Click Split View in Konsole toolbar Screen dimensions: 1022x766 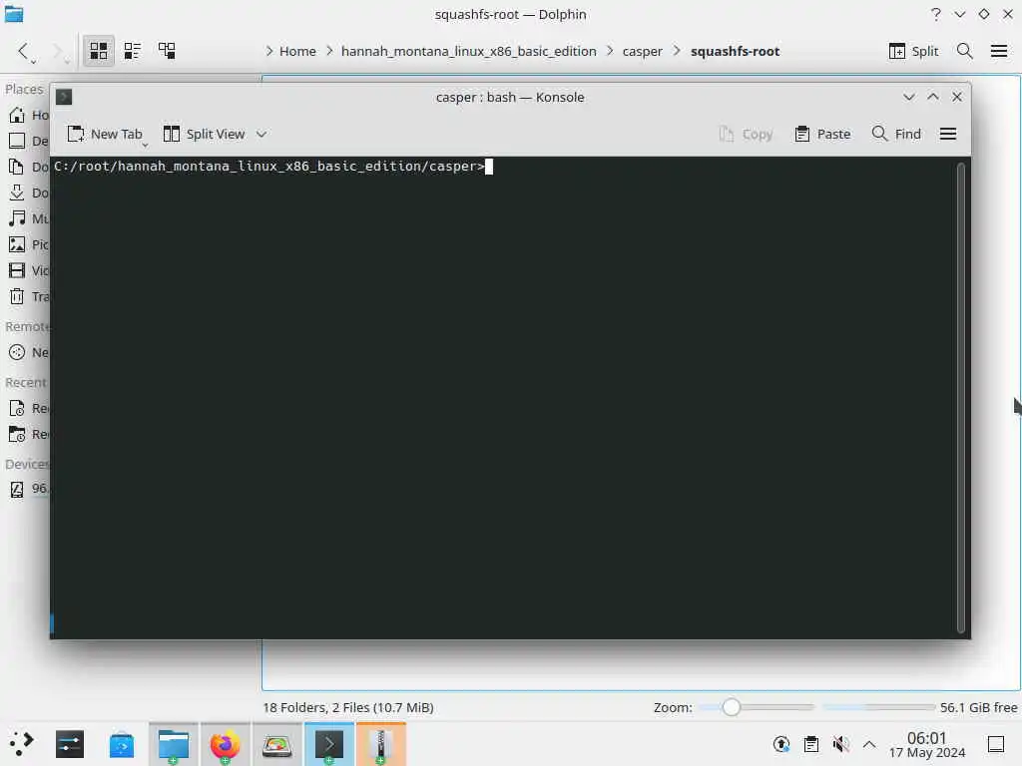pos(204,134)
